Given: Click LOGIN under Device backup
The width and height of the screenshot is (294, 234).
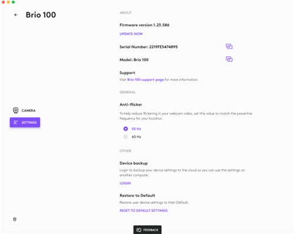Looking at the screenshot, I should (125, 183).
